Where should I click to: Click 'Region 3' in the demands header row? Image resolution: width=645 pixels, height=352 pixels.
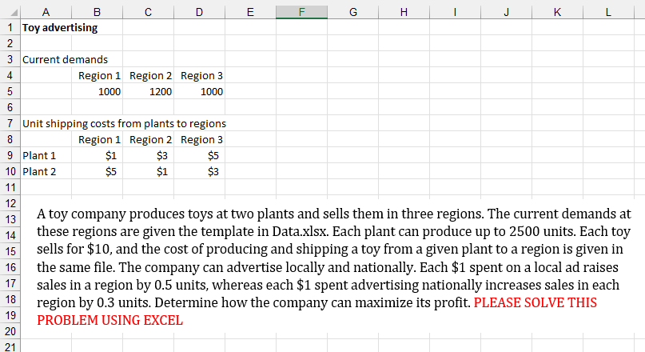201,76
